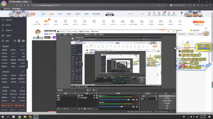Expand Games dropdown in Douyu nav

78,14
